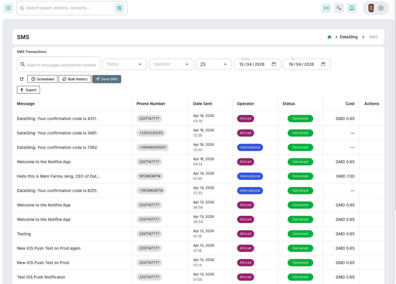Select message with confirmation code 3661
Viewport: 396px width, 284px height.
[x=57, y=133]
